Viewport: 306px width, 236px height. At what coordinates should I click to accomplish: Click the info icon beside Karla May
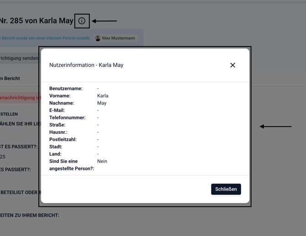[x=82, y=21]
